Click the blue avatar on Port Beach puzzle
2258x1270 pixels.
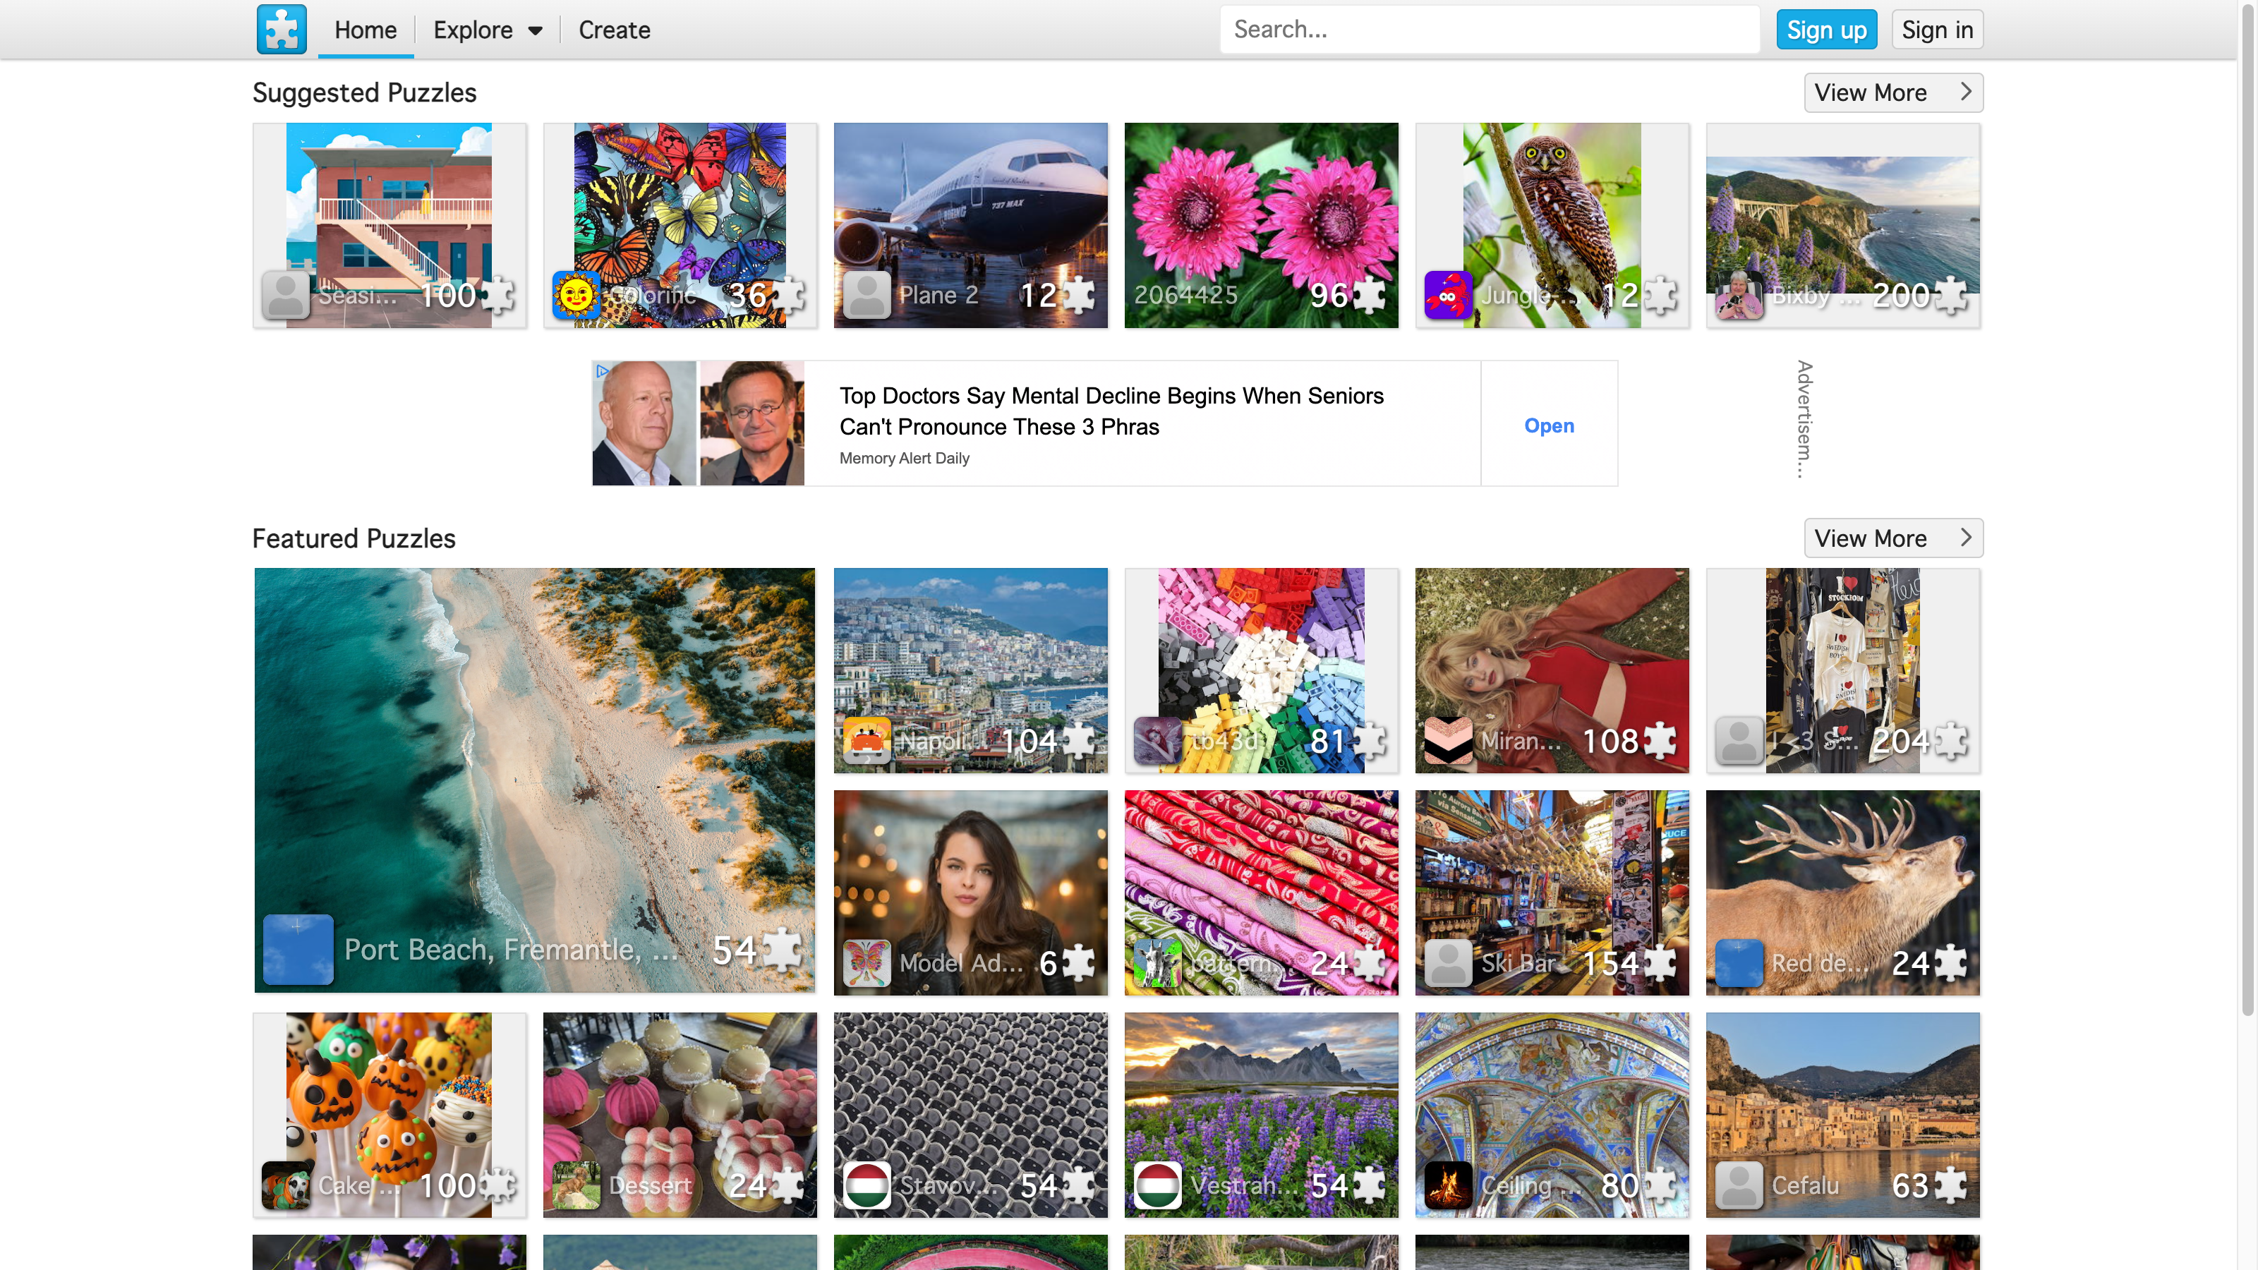coord(298,949)
